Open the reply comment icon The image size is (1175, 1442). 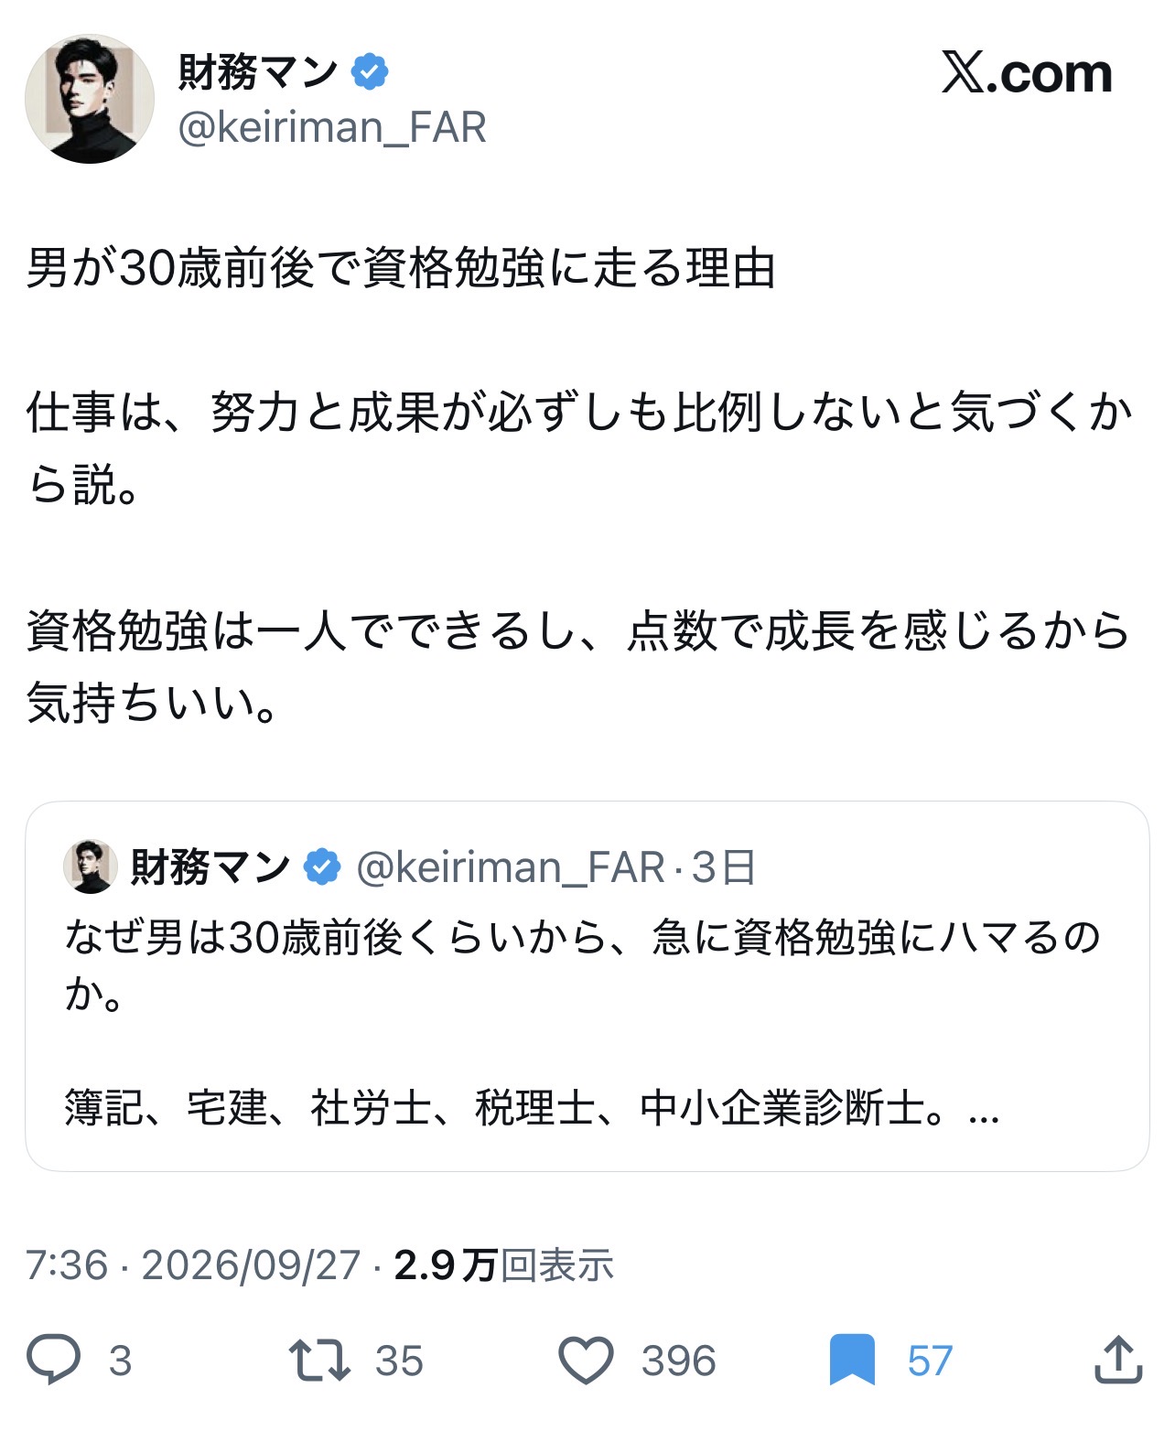tap(53, 1360)
